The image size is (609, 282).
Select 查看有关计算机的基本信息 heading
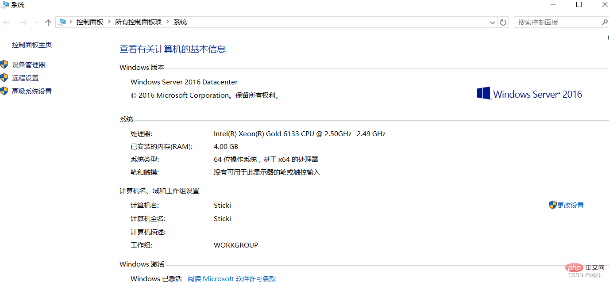173,49
